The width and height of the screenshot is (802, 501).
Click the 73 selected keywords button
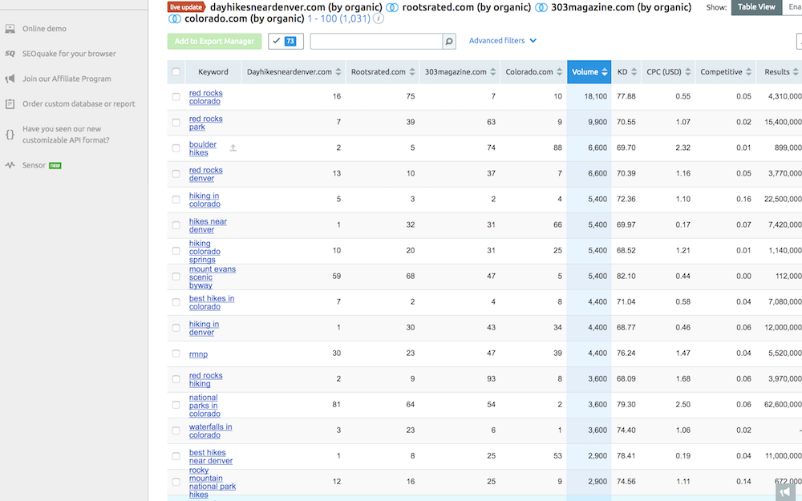tap(286, 42)
